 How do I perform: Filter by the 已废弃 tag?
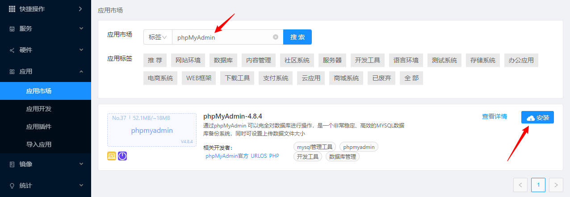[x=381, y=78]
